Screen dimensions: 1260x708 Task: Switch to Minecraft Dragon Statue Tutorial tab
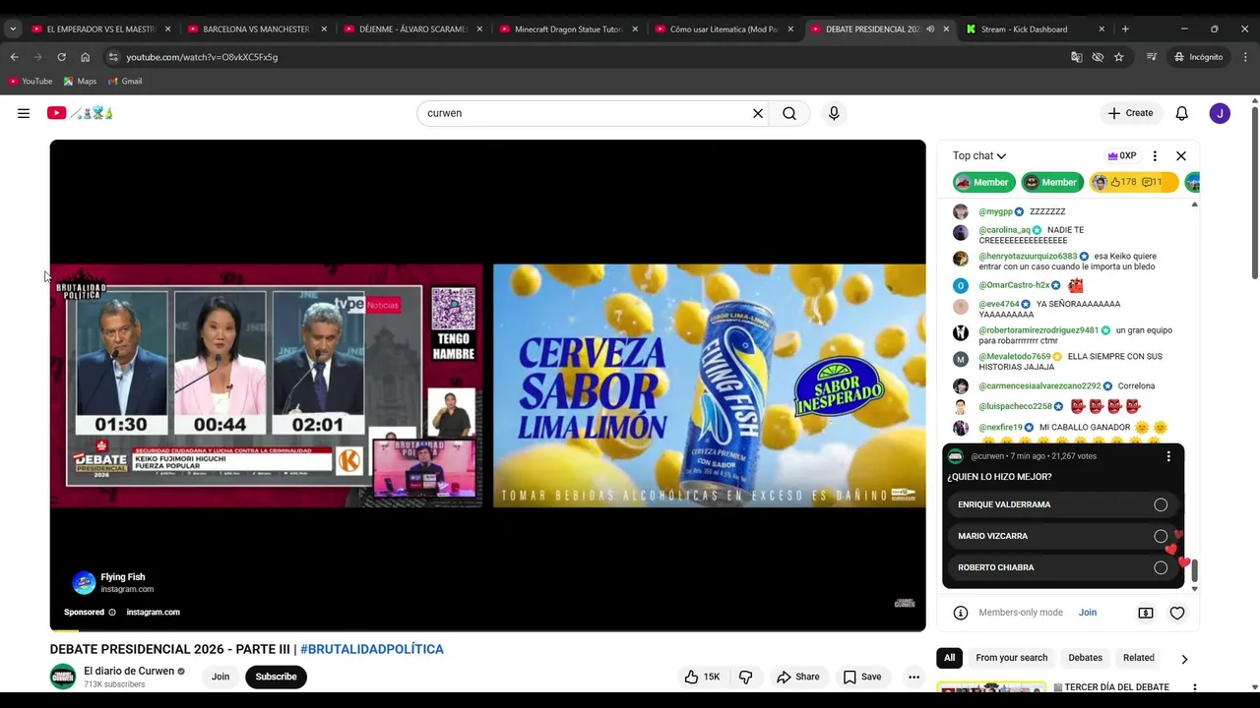pyautogui.click(x=569, y=29)
